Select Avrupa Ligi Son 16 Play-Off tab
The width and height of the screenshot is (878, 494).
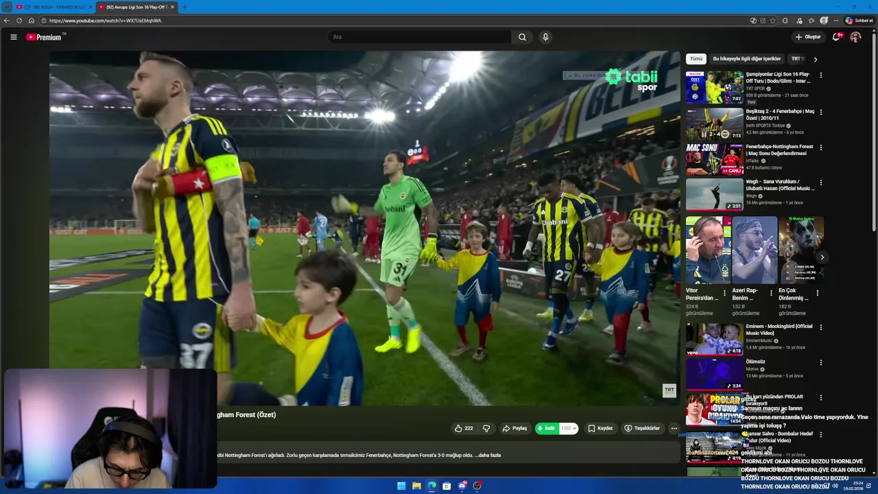tap(136, 7)
